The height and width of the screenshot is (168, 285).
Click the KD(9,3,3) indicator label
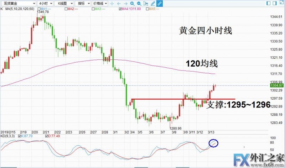pos(8,136)
